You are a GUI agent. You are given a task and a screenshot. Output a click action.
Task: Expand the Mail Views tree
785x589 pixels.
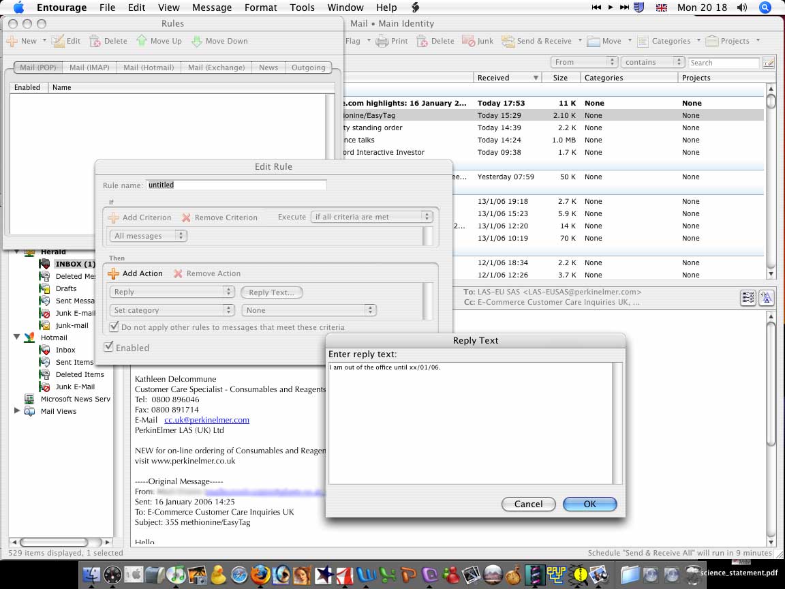pyautogui.click(x=16, y=410)
